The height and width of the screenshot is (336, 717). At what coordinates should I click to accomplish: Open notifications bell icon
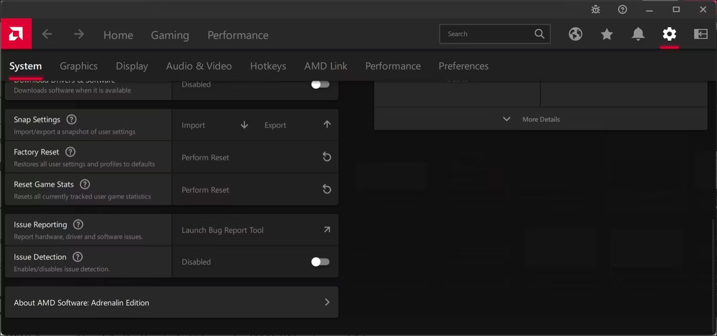click(638, 34)
